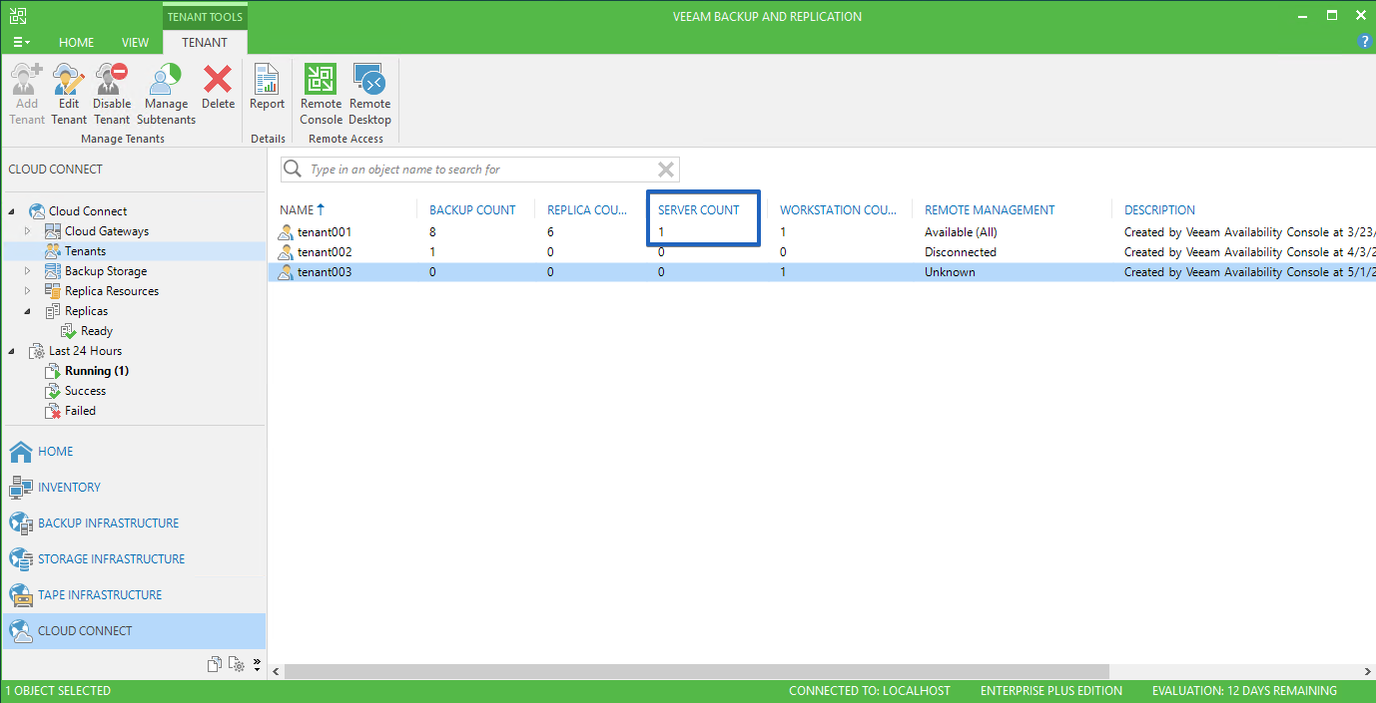Go to the HOME navigation view
The image size is (1376, 703).
133,452
